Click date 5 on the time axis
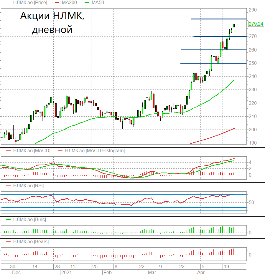The image size is (265, 275). 203,266
